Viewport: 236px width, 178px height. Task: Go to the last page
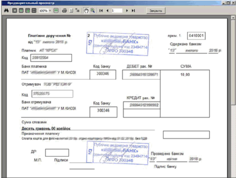(x=133, y=10)
